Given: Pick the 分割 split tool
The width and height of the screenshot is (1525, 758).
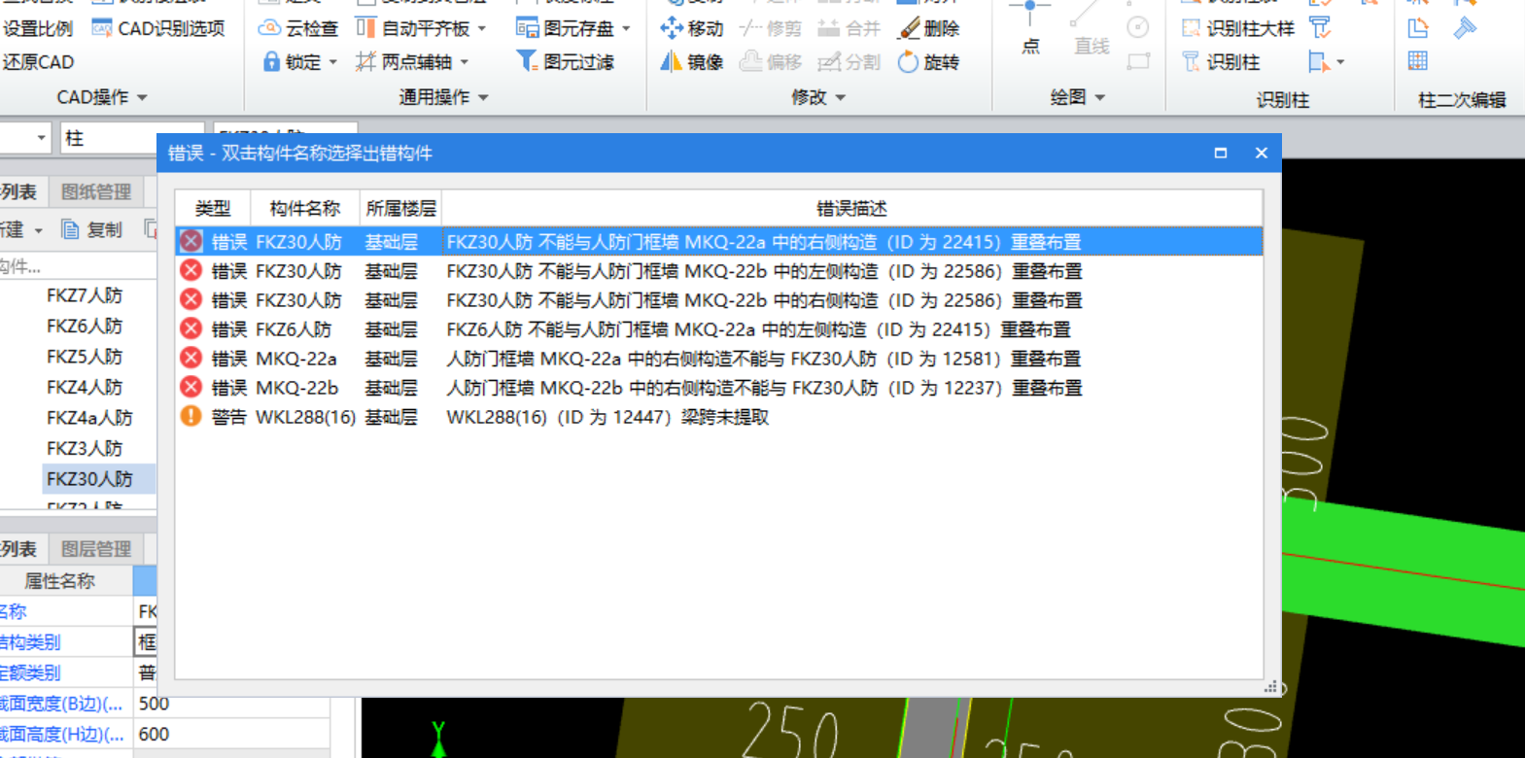Looking at the screenshot, I should click(849, 62).
